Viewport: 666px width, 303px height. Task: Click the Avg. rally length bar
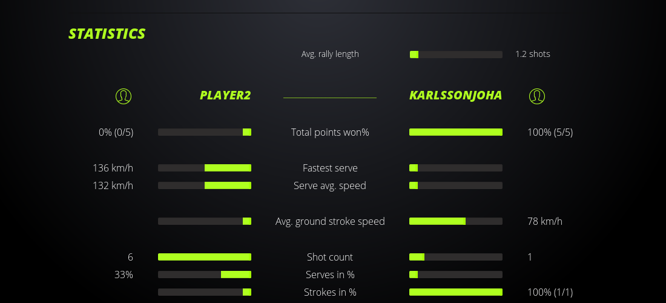[456, 55]
